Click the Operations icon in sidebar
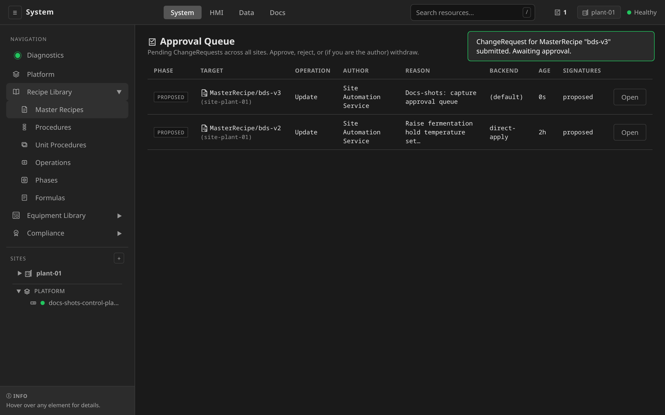 pyautogui.click(x=24, y=162)
